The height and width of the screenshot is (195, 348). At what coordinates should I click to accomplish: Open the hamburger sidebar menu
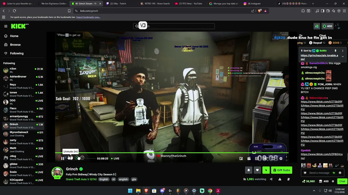point(6,26)
